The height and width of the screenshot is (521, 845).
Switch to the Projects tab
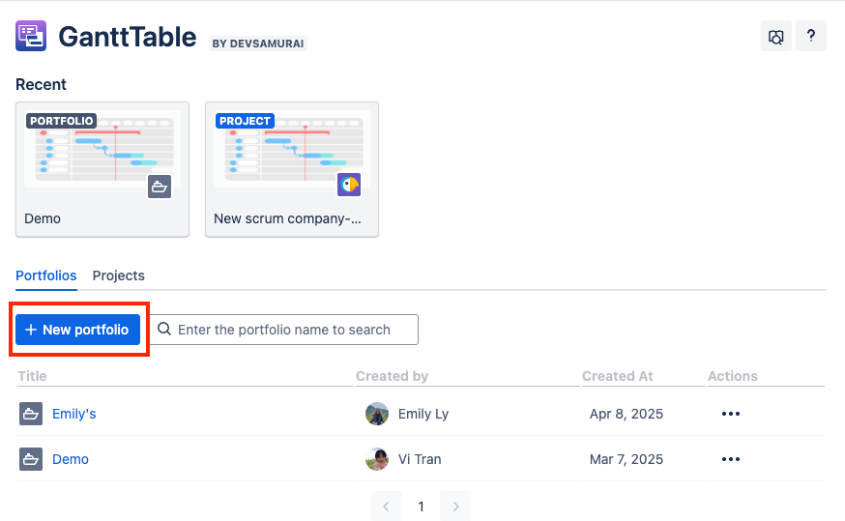[119, 275]
